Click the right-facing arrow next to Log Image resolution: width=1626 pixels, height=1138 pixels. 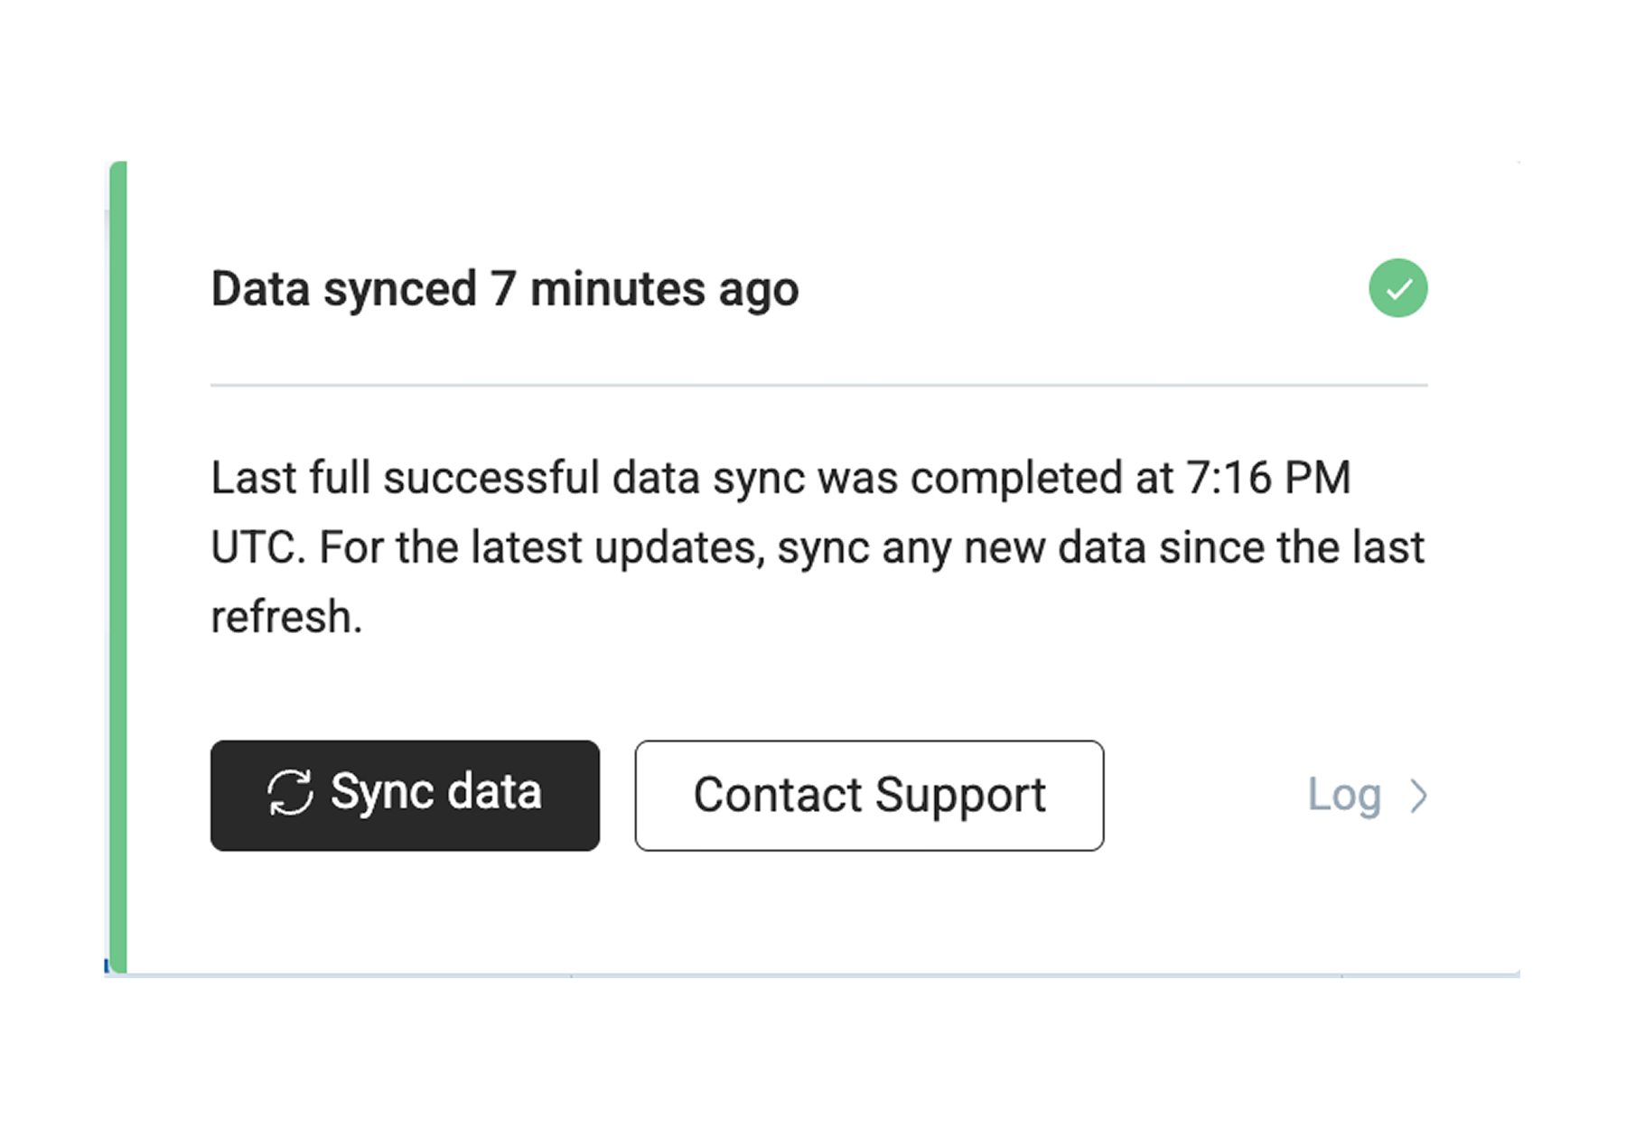pos(1420,796)
